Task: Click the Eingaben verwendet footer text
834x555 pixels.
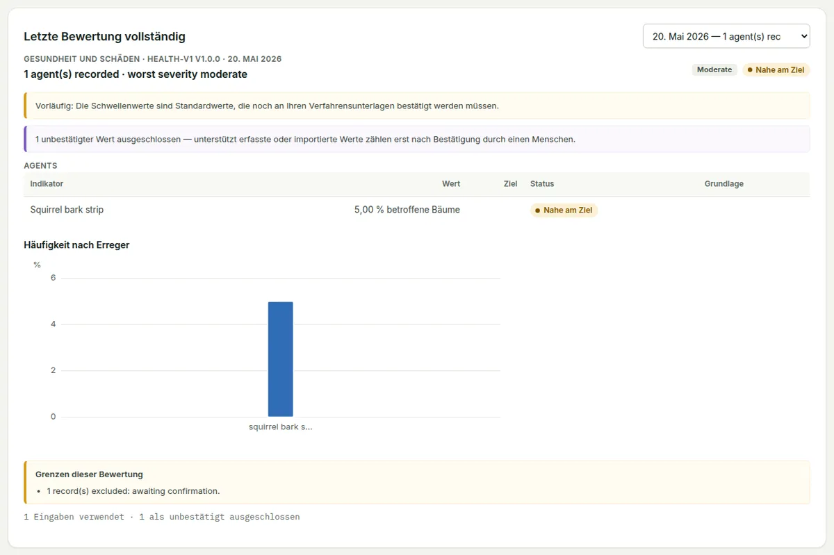Action: click(162, 517)
